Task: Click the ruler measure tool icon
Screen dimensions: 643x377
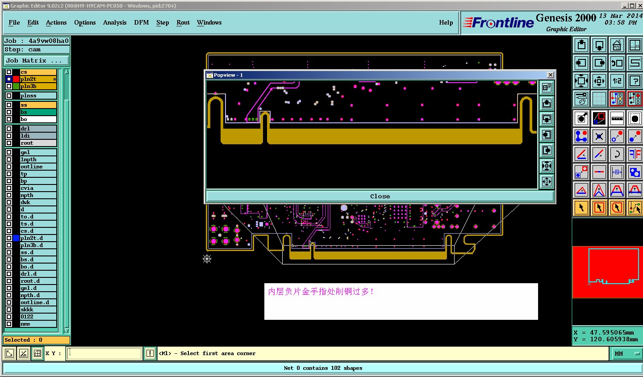Action: (617, 118)
